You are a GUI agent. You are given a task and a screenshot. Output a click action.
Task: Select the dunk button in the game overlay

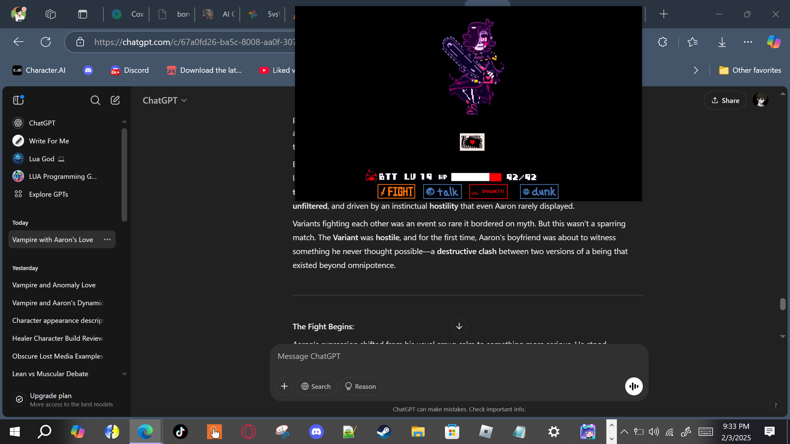[x=539, y=192]
